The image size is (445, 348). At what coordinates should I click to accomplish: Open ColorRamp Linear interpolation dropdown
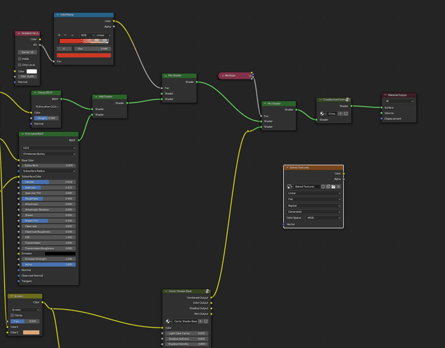[103, 35]
